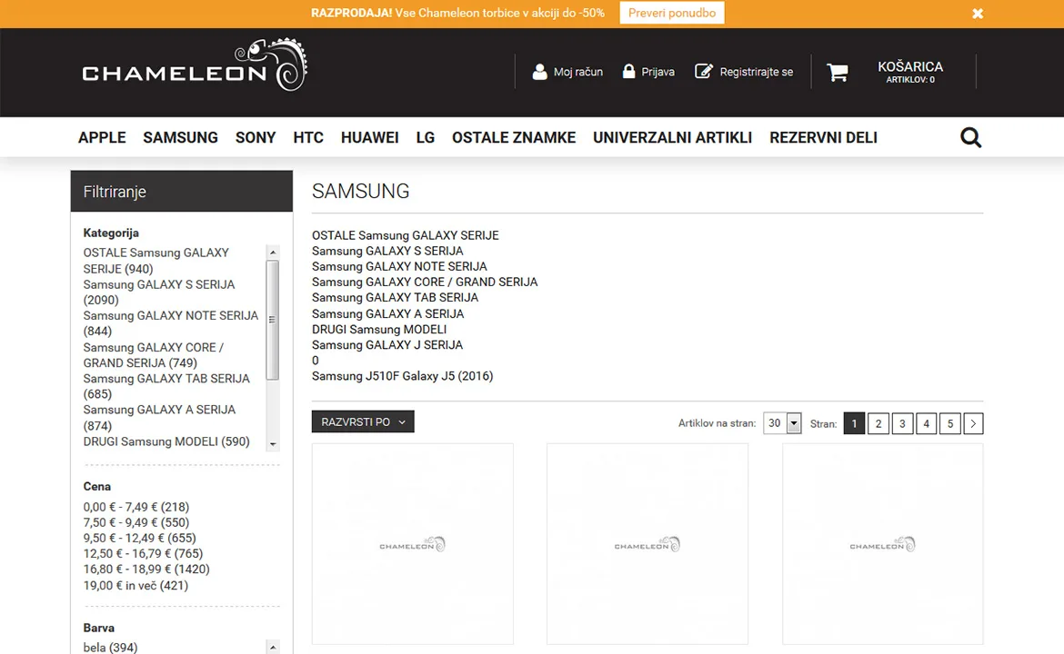Open HUAWEI menu item
Image resolution: width=1064 pixels, height=654 pixels.
click(x=370, y=137)
